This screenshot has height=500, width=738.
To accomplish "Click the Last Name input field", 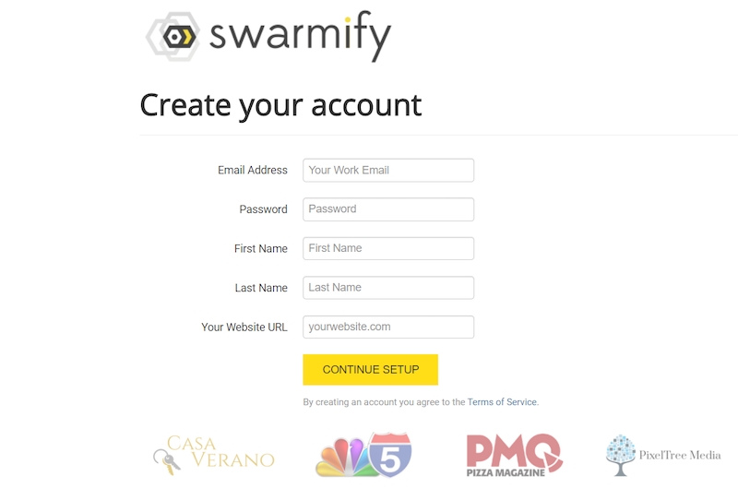I will point(388,287).
